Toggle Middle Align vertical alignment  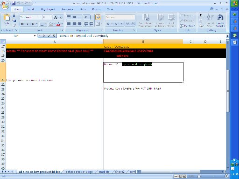point(74,17)
